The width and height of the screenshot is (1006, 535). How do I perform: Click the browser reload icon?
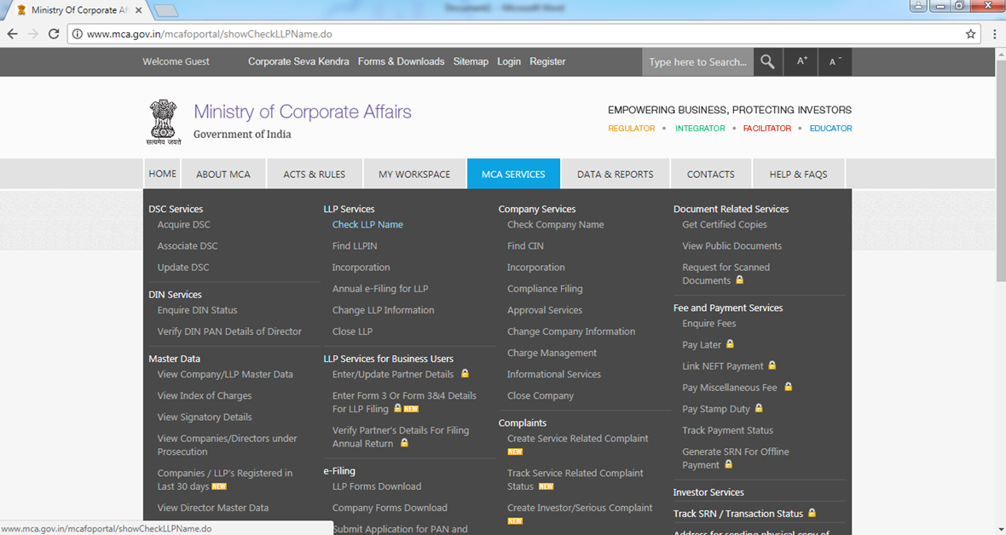tap(54, 34)
